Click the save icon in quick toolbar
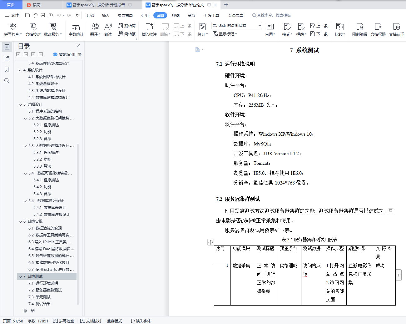406x324 pixels. [27, 15]
